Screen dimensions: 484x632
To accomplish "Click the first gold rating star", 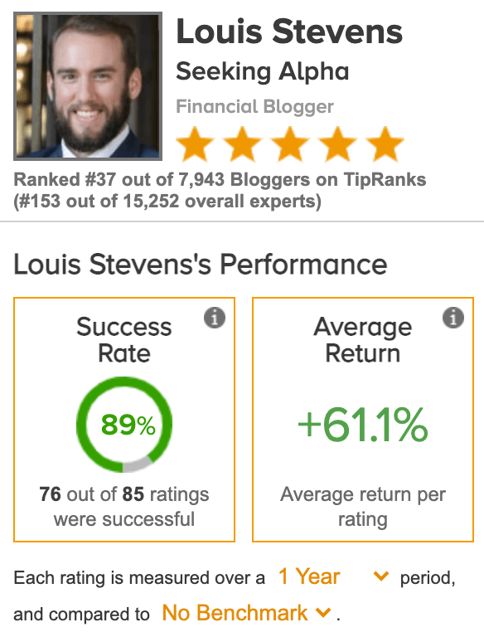I will point(195,143).
